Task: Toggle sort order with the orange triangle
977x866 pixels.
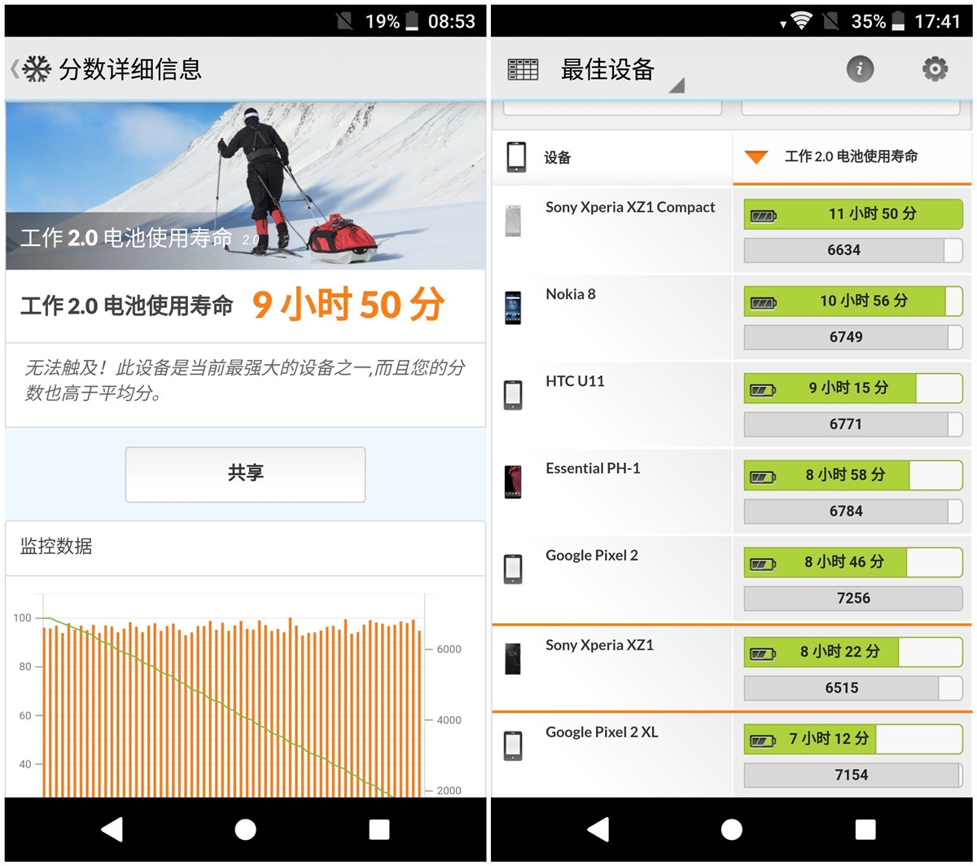Action: click(756, 156)
